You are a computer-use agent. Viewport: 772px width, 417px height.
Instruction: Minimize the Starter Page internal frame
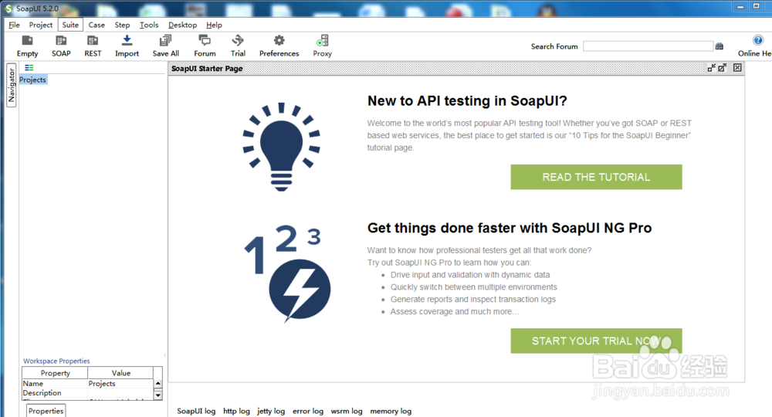click(712, 68)
